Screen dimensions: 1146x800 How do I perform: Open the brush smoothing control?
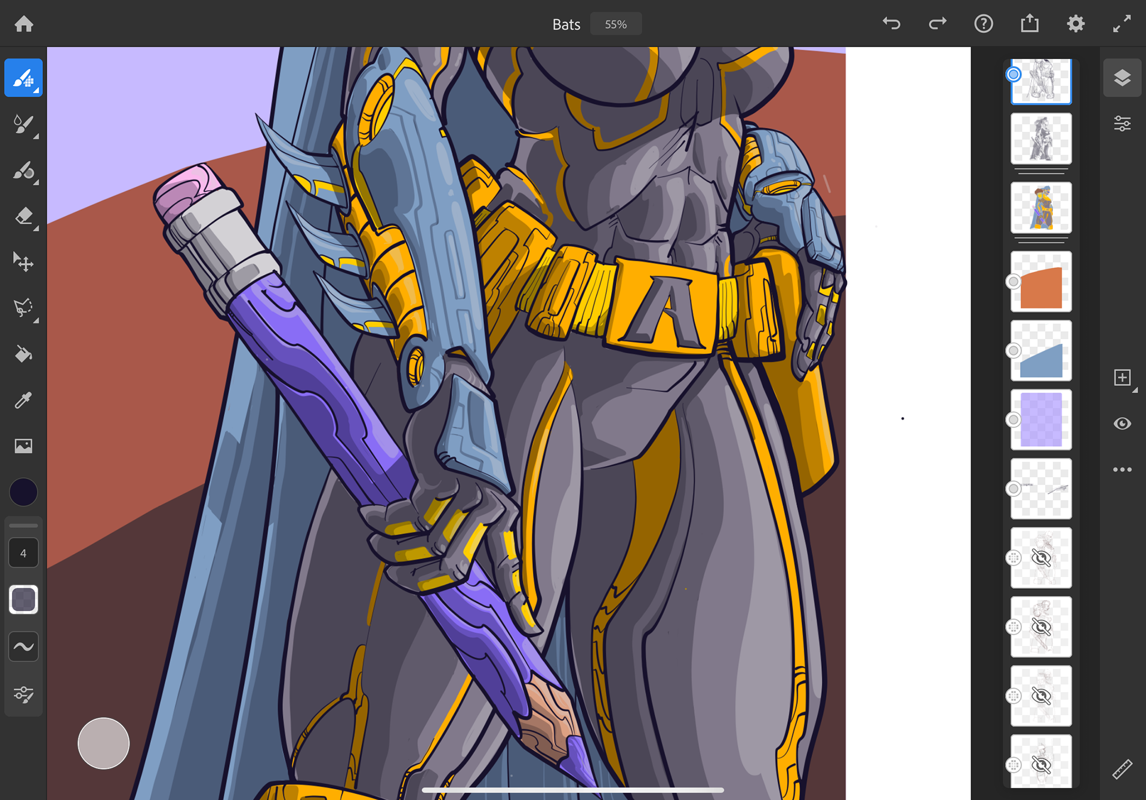[24, 647]
